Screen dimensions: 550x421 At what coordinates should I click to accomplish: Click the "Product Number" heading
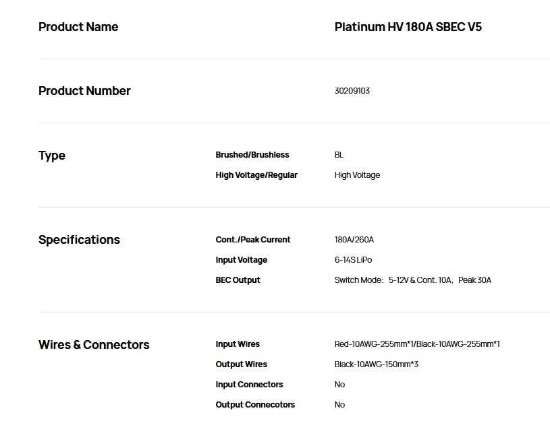click(84, 91)
